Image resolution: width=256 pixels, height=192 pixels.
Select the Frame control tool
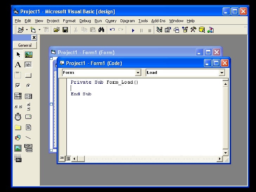tap(18, 75)
